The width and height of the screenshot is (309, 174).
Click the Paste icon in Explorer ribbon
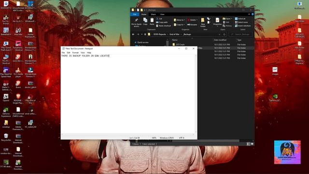point(152,21)
